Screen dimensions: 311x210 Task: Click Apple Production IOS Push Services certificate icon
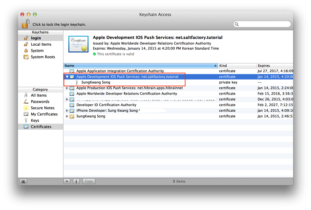[72, 88]
